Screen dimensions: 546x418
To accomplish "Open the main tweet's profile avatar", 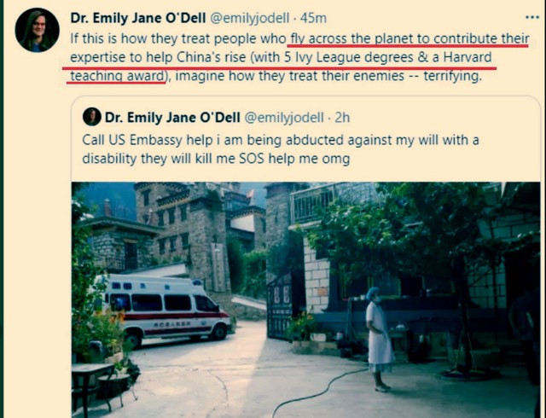I will pos(37,30).
